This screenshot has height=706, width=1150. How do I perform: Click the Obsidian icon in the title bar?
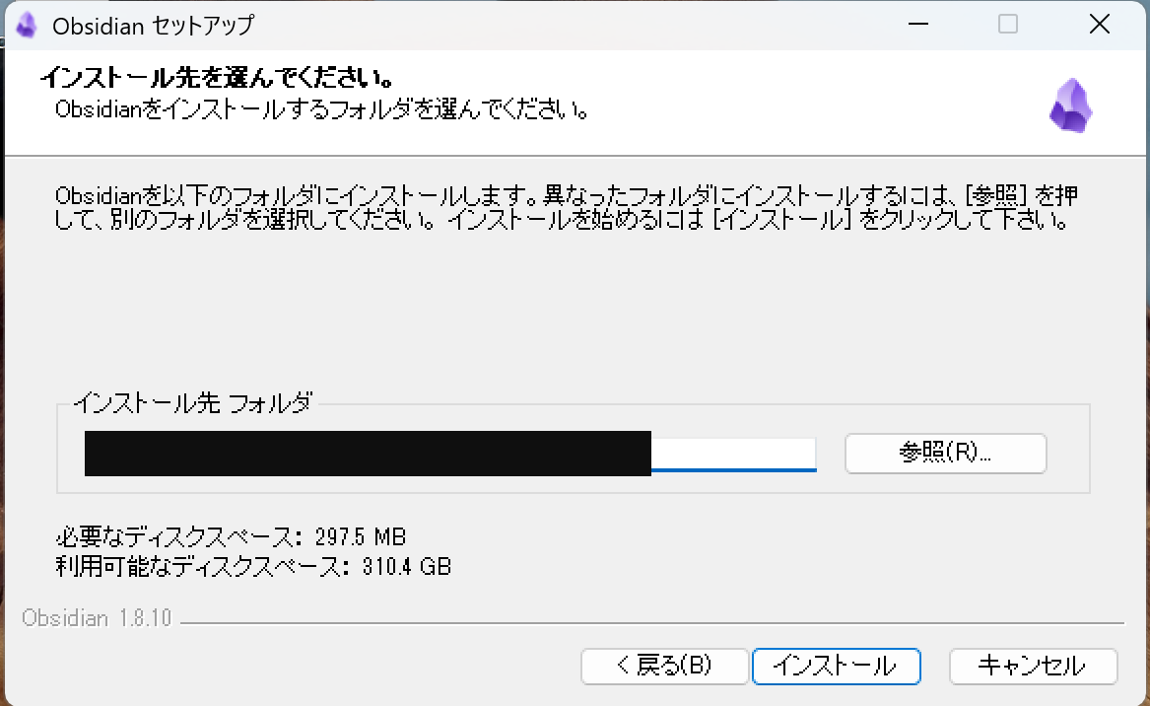27,25
